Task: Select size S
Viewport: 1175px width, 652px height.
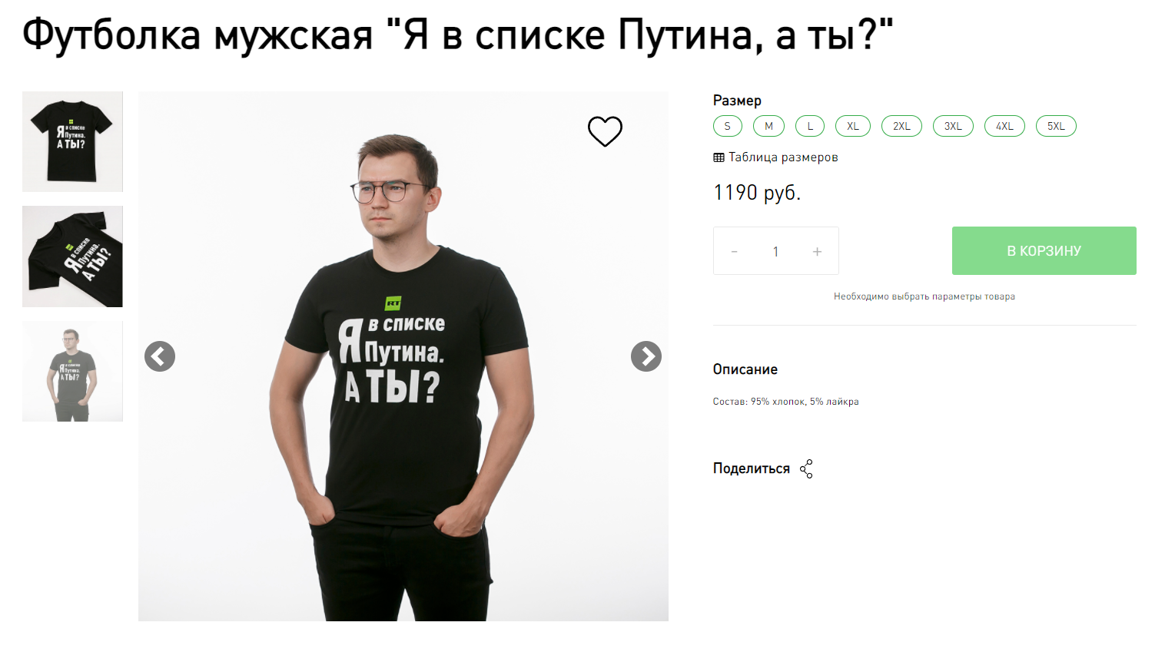Action: click(x=728, y=126)
